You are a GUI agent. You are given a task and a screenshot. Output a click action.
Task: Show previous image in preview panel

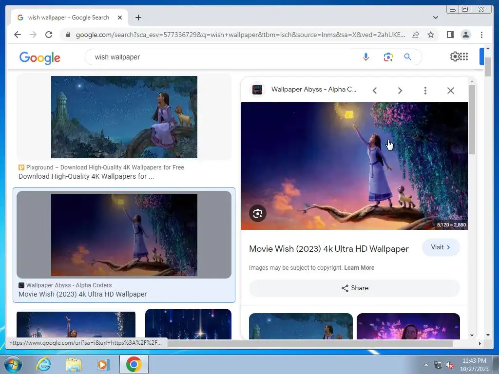pos(375,91)
